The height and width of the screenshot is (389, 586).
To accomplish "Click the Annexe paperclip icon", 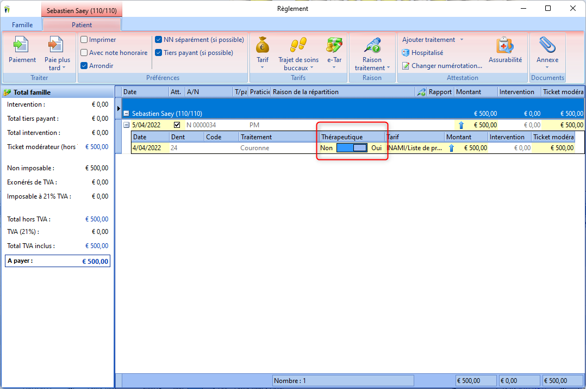I will pyautogui.click(x=547, y=45).
